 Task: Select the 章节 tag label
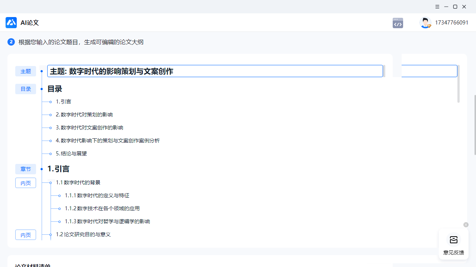25,169
